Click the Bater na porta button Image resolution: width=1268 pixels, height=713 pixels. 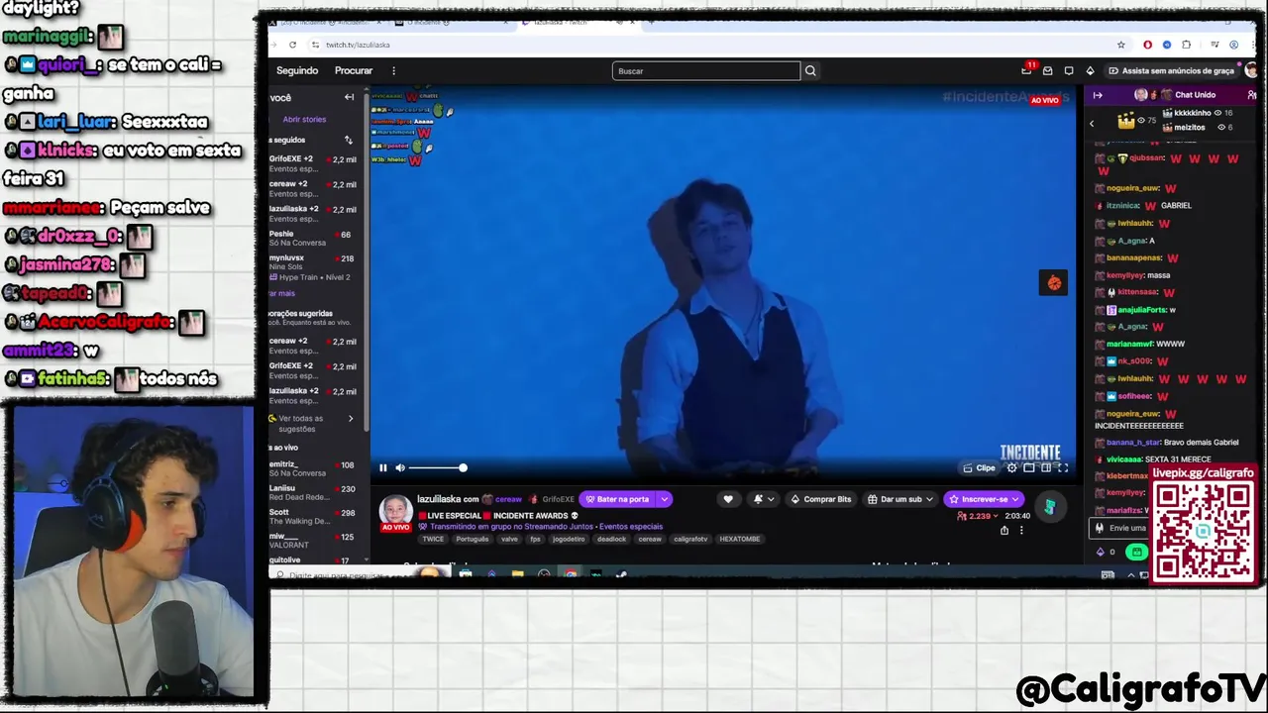617,499
